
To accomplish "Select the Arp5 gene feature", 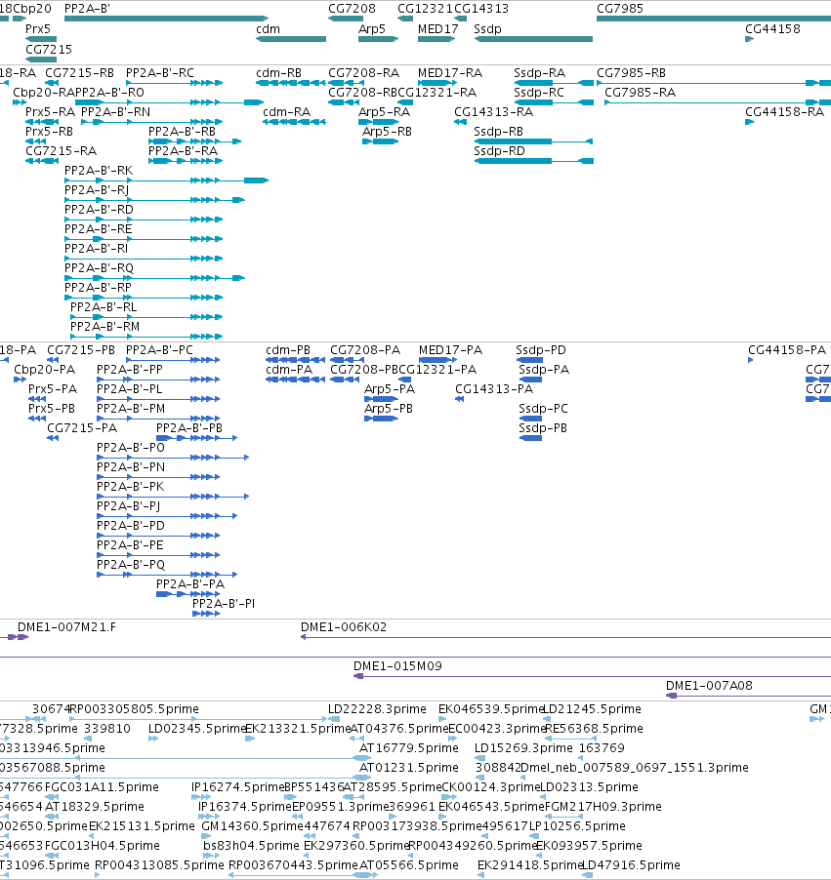I will tap(379, 39).
